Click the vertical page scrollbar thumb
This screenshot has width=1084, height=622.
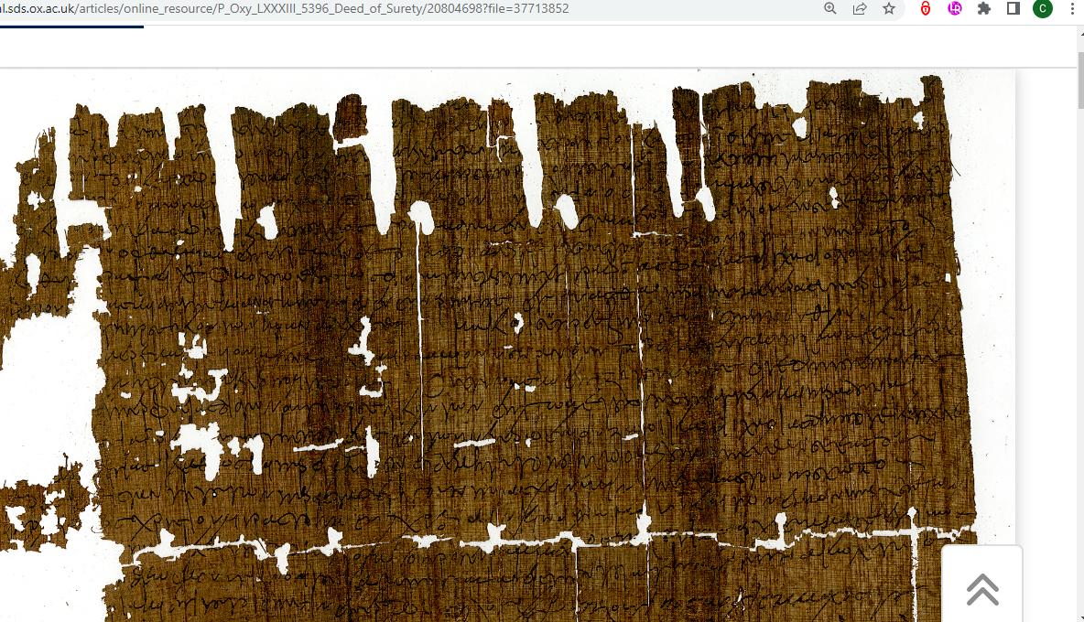[1080, 80]
